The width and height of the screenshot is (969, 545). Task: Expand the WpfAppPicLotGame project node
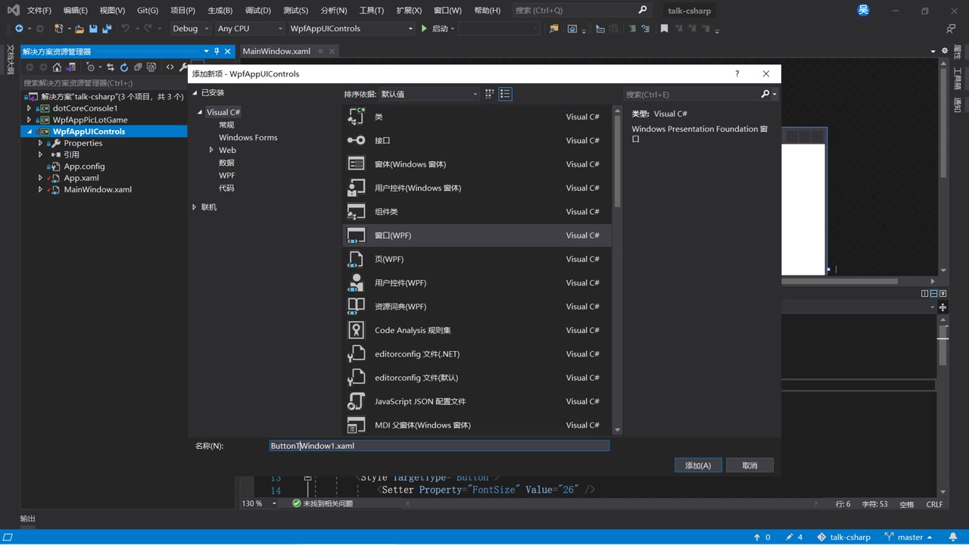[x=30, y=120]
